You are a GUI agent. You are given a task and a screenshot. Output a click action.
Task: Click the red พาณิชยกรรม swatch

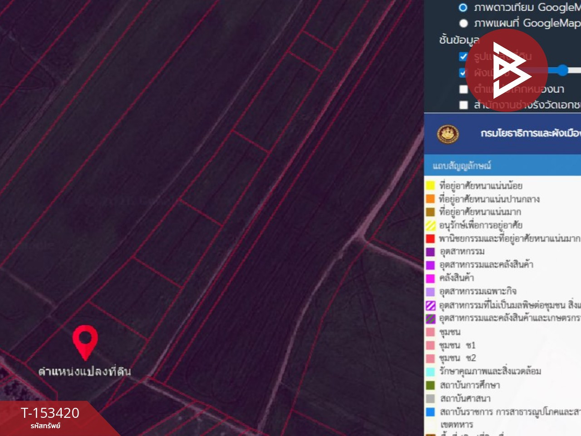tap(430, 238)
